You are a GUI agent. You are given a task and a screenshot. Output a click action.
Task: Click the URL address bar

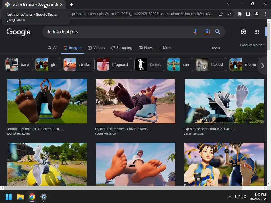point(141,14)
